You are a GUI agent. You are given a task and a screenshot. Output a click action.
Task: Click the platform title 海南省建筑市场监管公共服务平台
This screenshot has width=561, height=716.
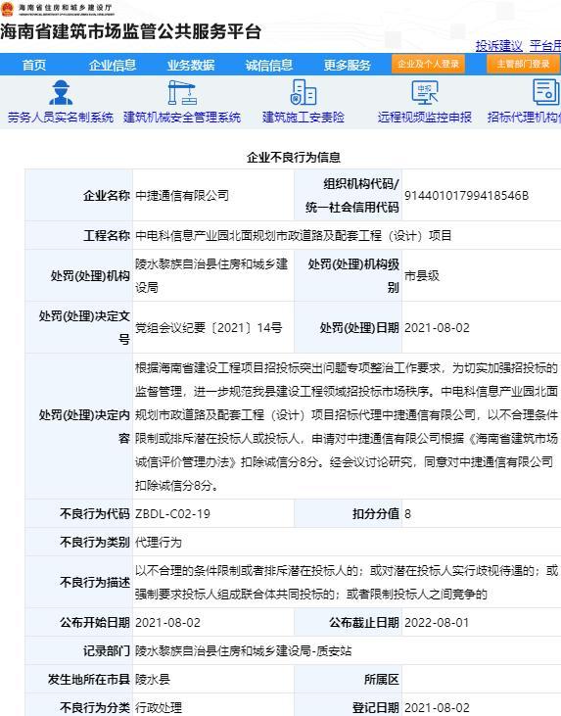tap(130, 31)
